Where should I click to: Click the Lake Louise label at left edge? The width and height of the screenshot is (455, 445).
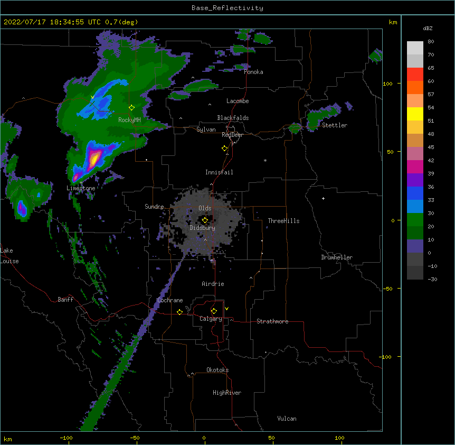tap(10, 256)
